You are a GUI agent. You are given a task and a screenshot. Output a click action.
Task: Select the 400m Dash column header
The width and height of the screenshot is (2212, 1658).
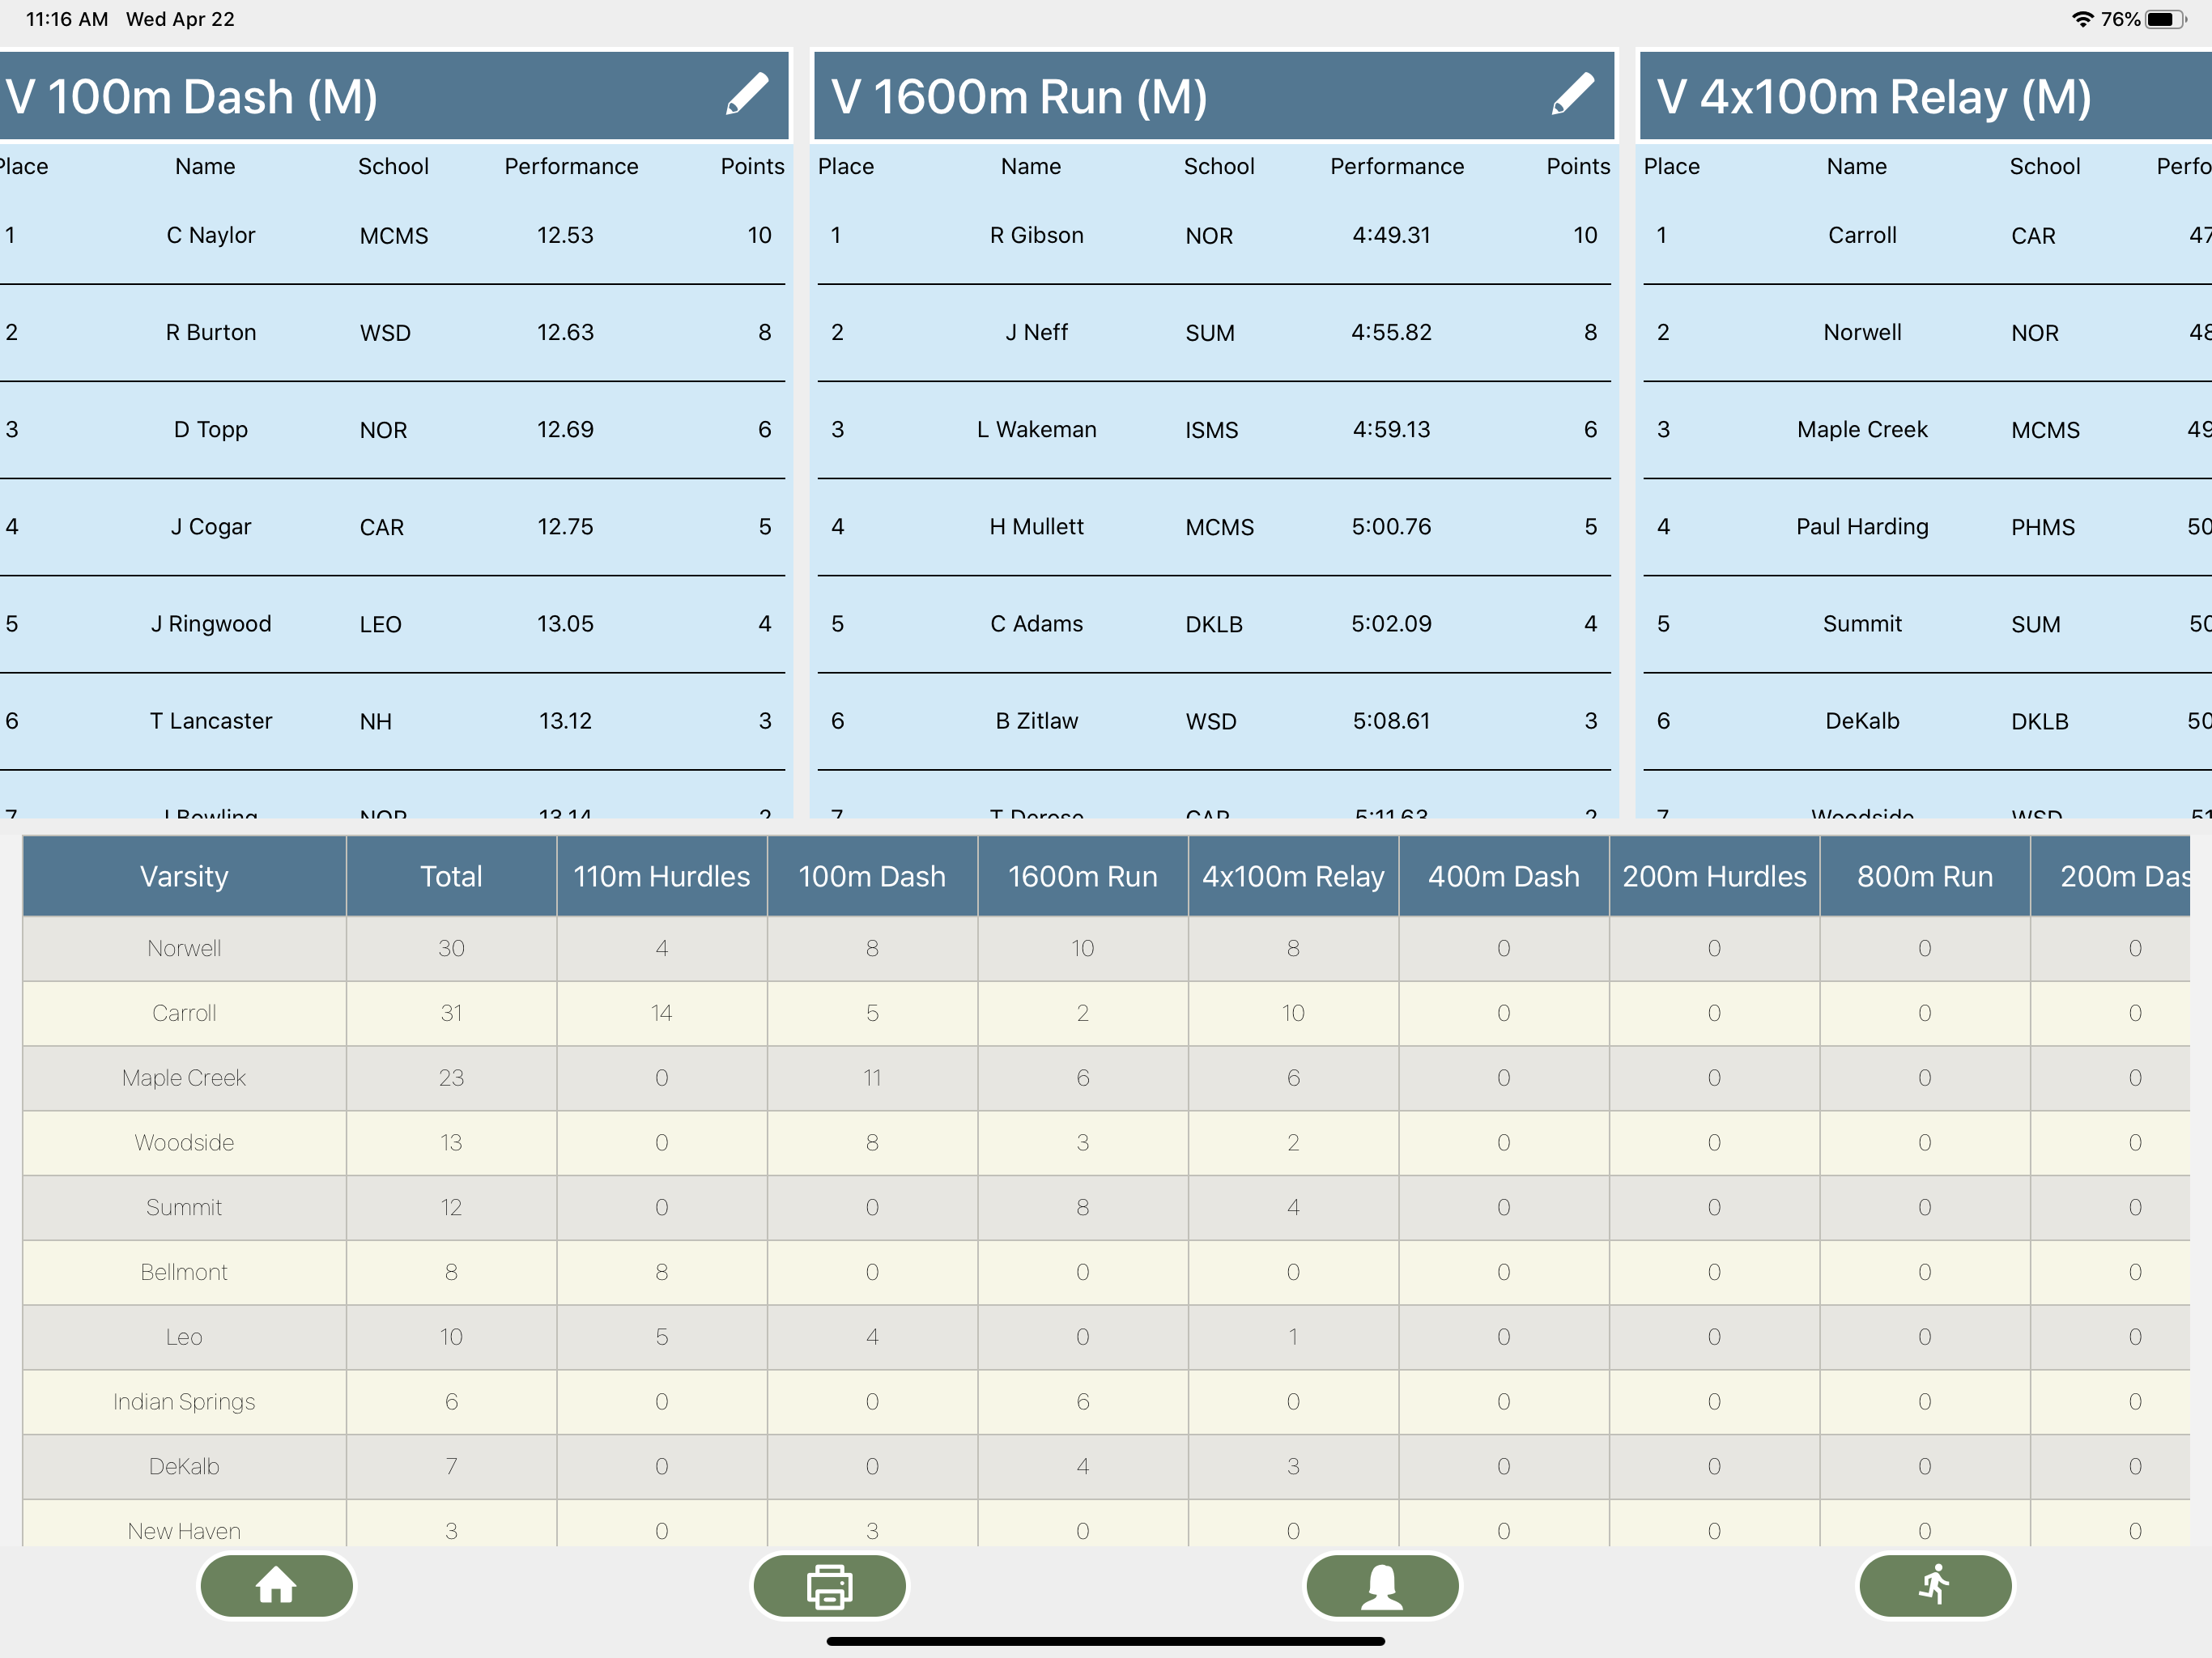1504,876
